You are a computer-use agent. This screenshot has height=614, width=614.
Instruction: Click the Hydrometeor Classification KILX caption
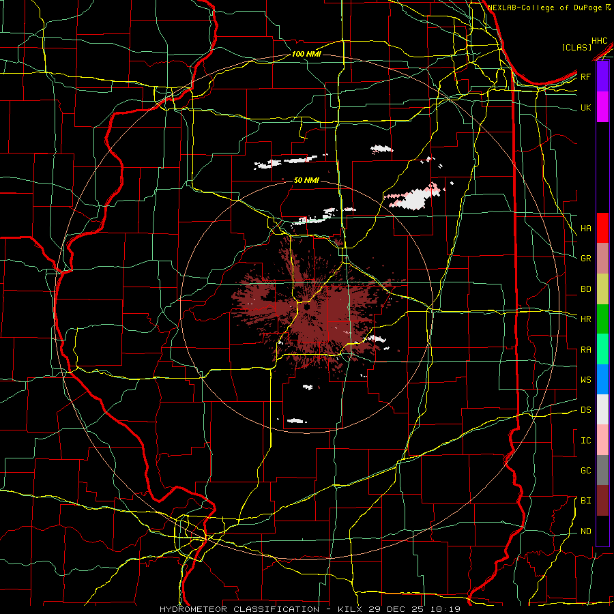[310, 609]
